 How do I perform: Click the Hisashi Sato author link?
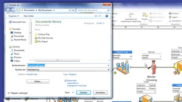pyautogui.click(x=32, y=74)
